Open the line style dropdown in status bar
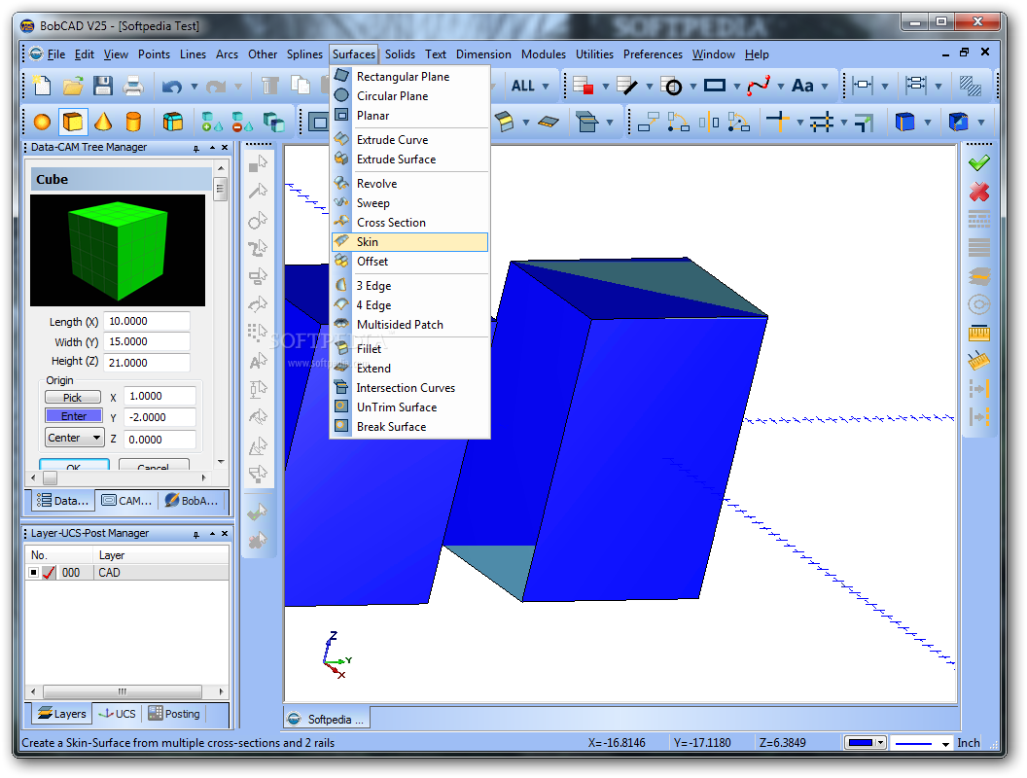Viewport: 1027px width, 778px height. coord(945,744)
